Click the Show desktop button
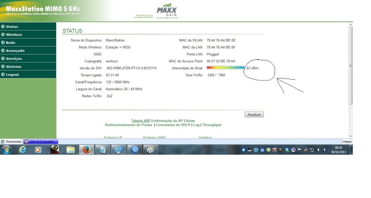 pyautogui.click(x=351, y=150)
